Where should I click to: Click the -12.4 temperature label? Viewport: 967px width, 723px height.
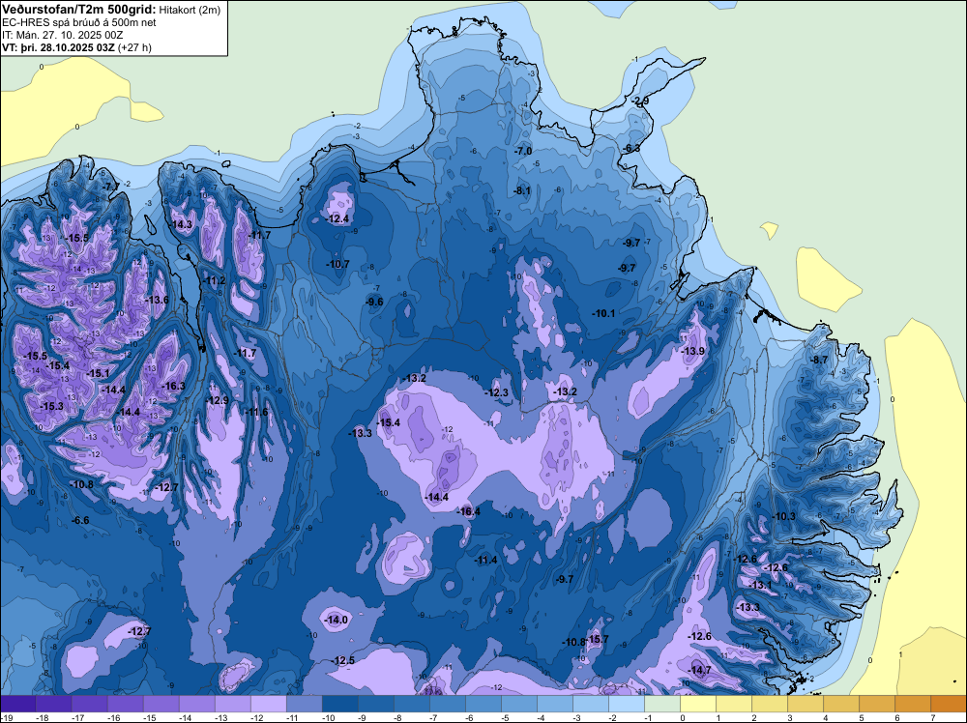(x=337, y=218)
